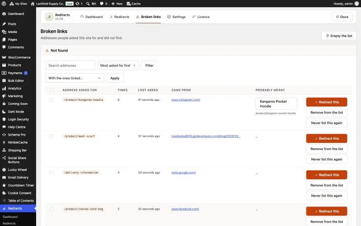The width and height of the screenshot is (361, 226).
Task: Click the Analytics bar chart icon
Action: click(4, 88)
